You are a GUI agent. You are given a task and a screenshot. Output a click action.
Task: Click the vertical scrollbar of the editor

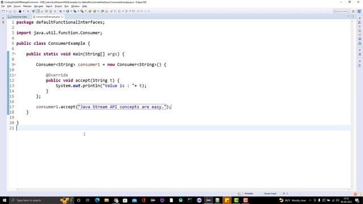(x=352, y=104)
